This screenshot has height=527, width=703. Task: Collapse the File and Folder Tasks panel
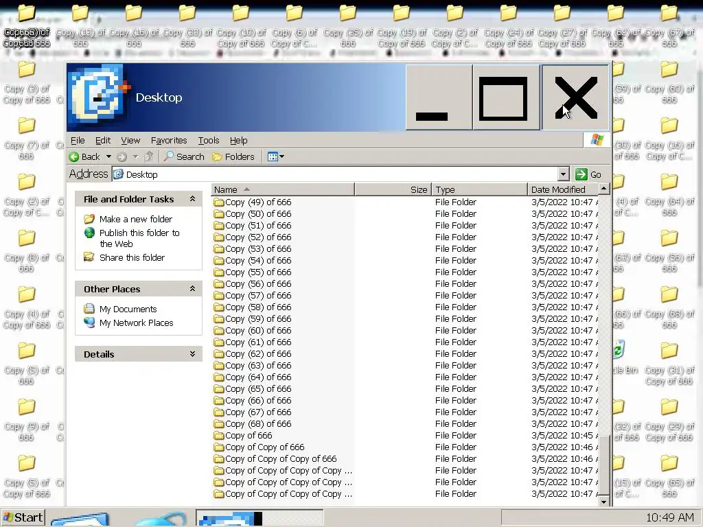tap(192, 199)
